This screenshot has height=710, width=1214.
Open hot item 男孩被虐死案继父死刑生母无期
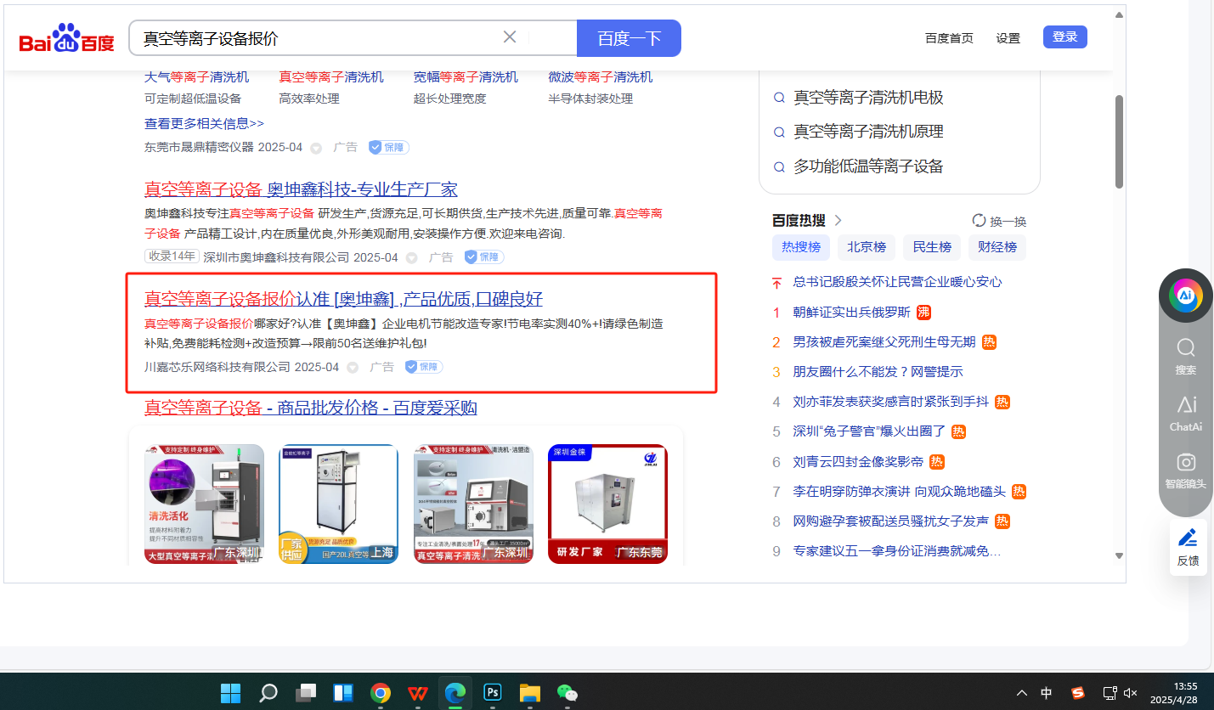click(884, 341)
